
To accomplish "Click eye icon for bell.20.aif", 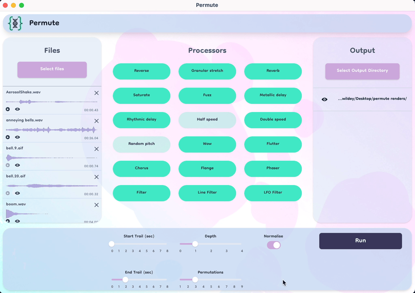I will (17, 193).
